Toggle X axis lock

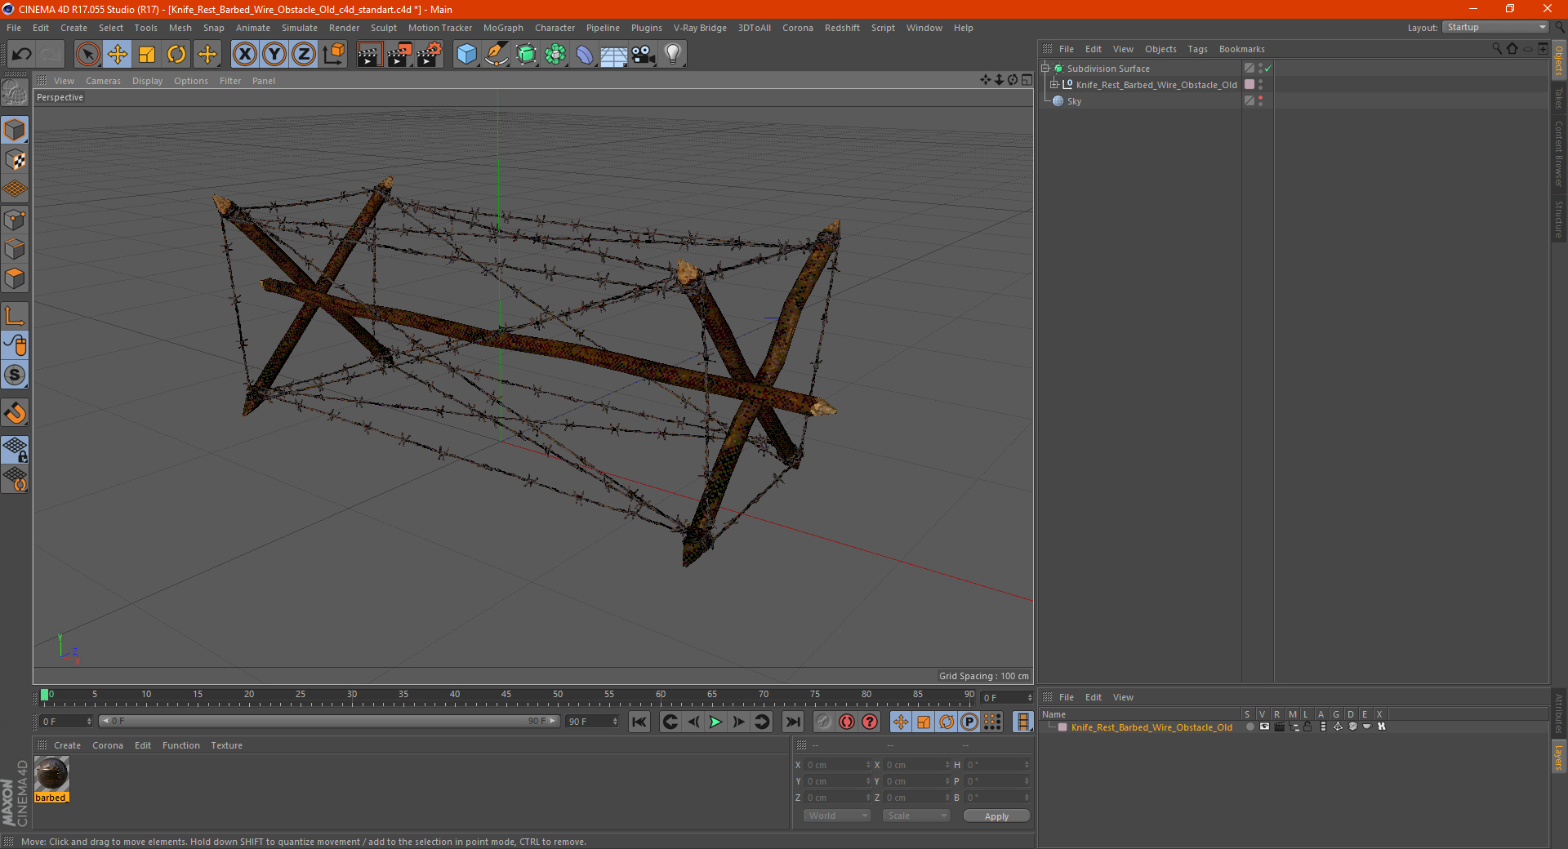[x=244, y=55]
